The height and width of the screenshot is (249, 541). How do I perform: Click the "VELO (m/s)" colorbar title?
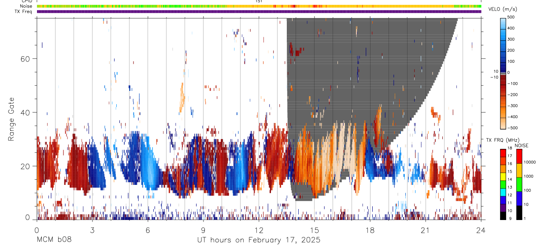pyautogui.click(x=502, y=9)
